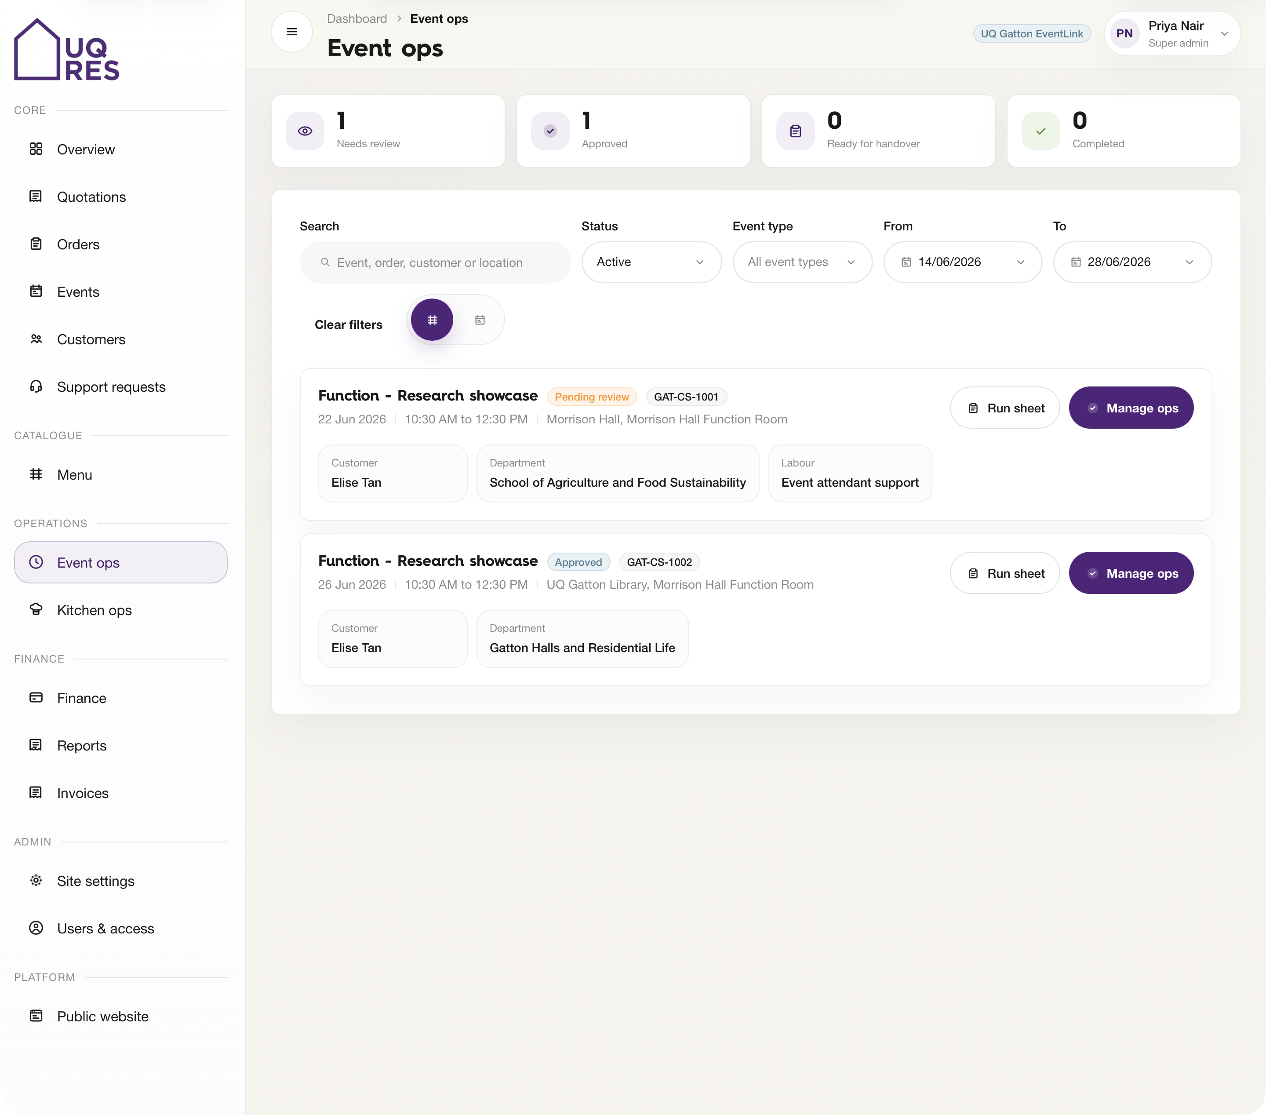Screen dimensions: 1266x1115
Task: Click the Approved stat check icon
Action: [550, 131]
